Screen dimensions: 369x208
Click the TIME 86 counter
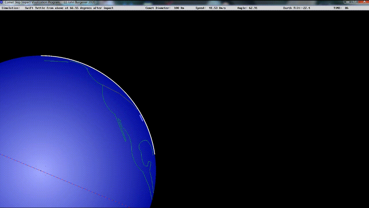click(341, 8)
